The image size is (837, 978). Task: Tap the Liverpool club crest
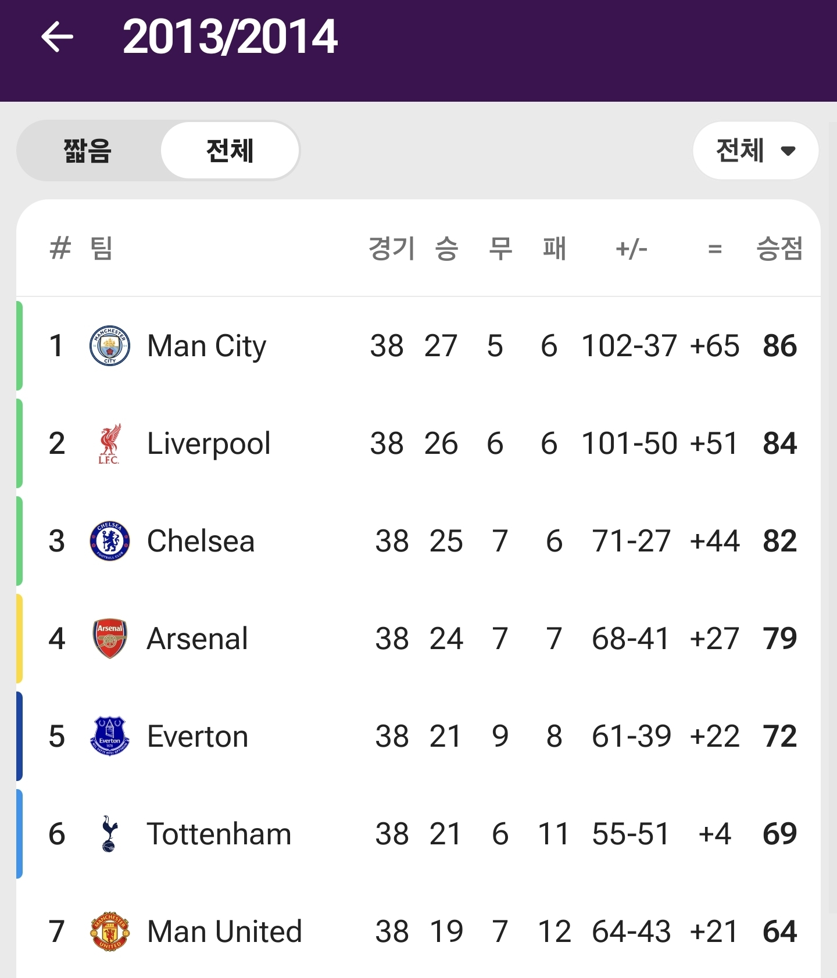click(x=109, y=443)
